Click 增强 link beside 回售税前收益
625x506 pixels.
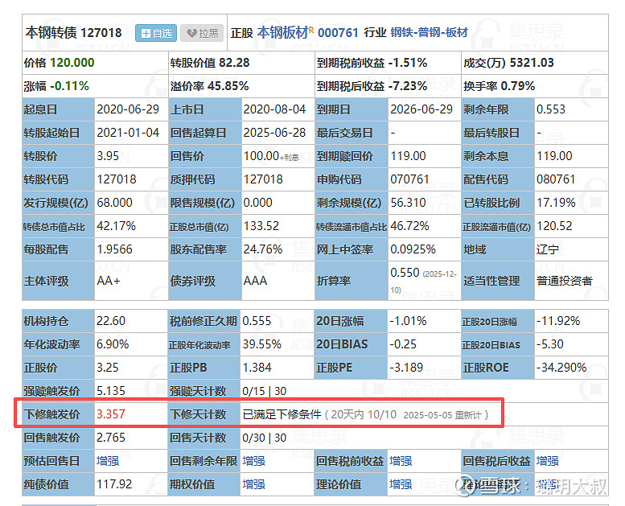pyautogui.click(x=401, y=461)
